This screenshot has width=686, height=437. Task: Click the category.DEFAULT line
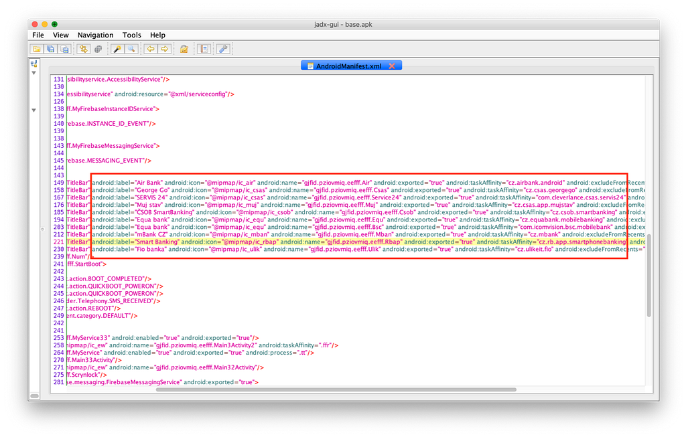coord(102,316)
